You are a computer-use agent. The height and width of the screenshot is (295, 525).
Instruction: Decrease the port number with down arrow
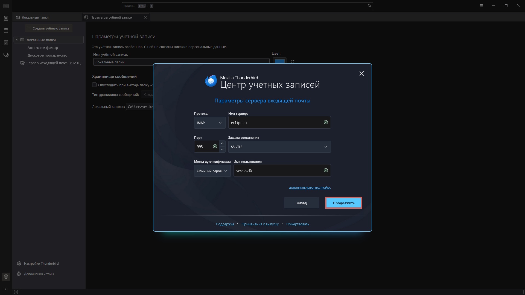(x=222, y=150)
